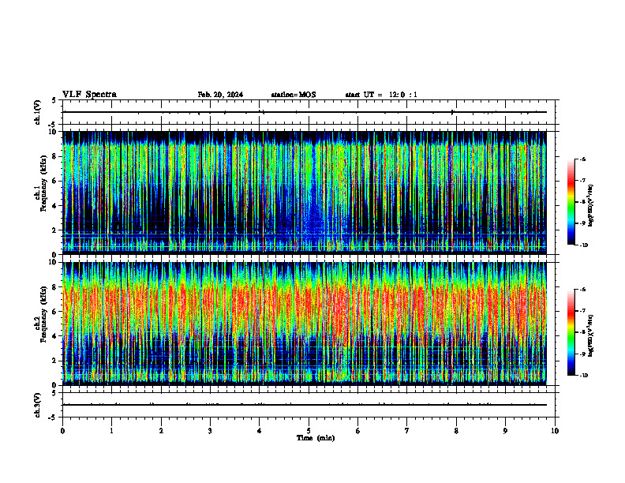The height and width of the screenshot is (483, 625).
Task: Click the "station=MOS" label
Action: [294, 95]
